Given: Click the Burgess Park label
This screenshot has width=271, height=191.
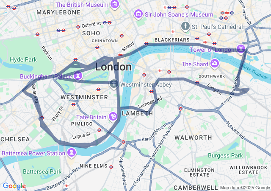Looking at the screenshot, I should (225, 155).
